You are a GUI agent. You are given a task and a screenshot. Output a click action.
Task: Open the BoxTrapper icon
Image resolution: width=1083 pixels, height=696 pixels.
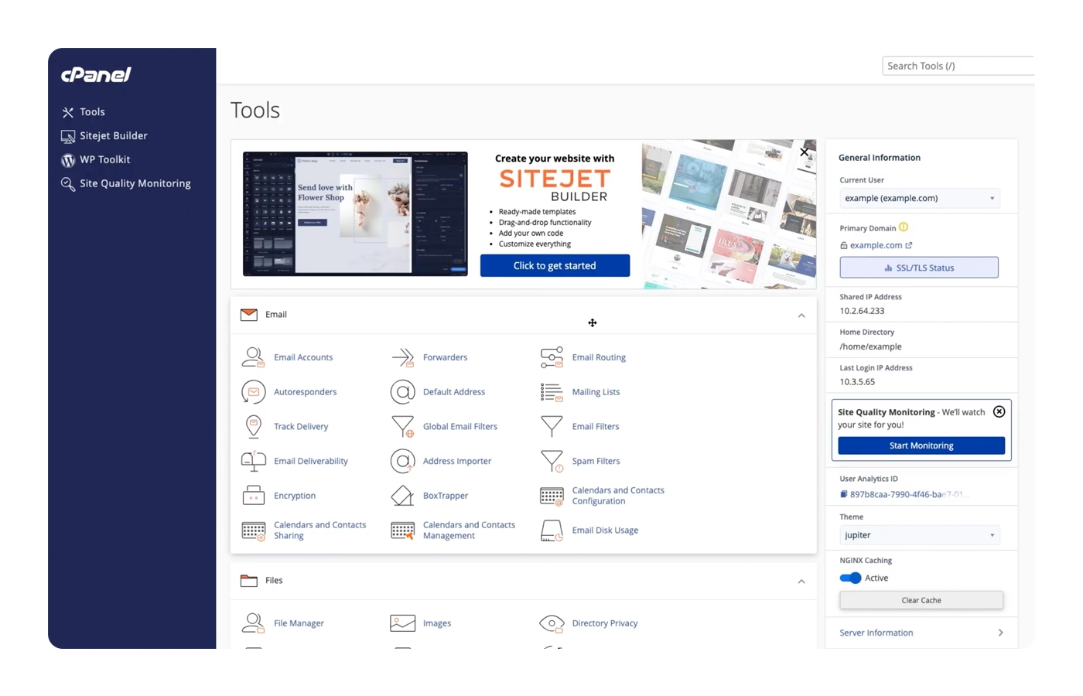pyautogui.click(x=402, y=495)
